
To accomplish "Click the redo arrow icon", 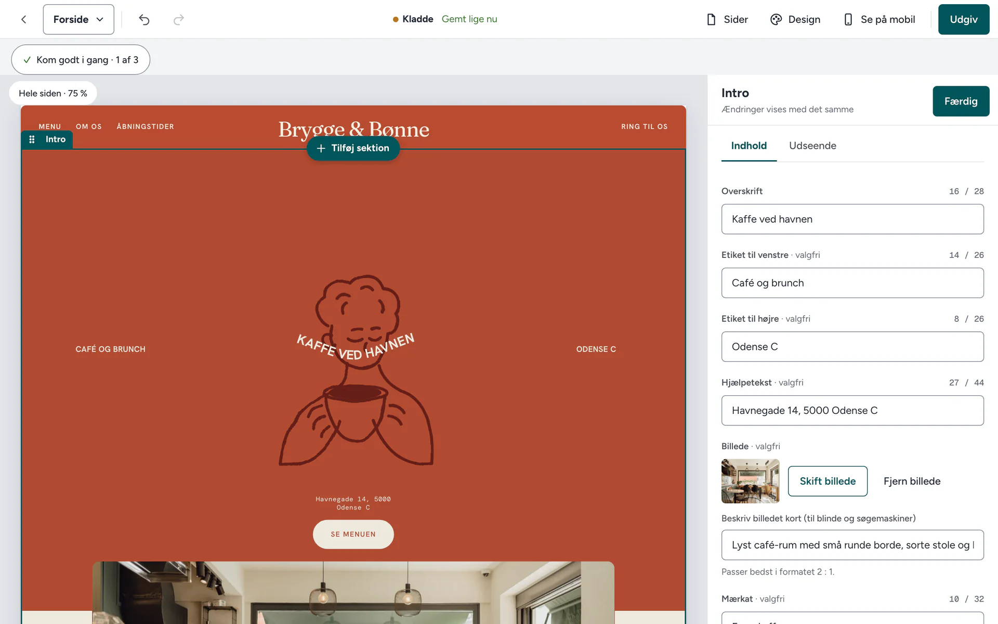I will tap(178, 19).
